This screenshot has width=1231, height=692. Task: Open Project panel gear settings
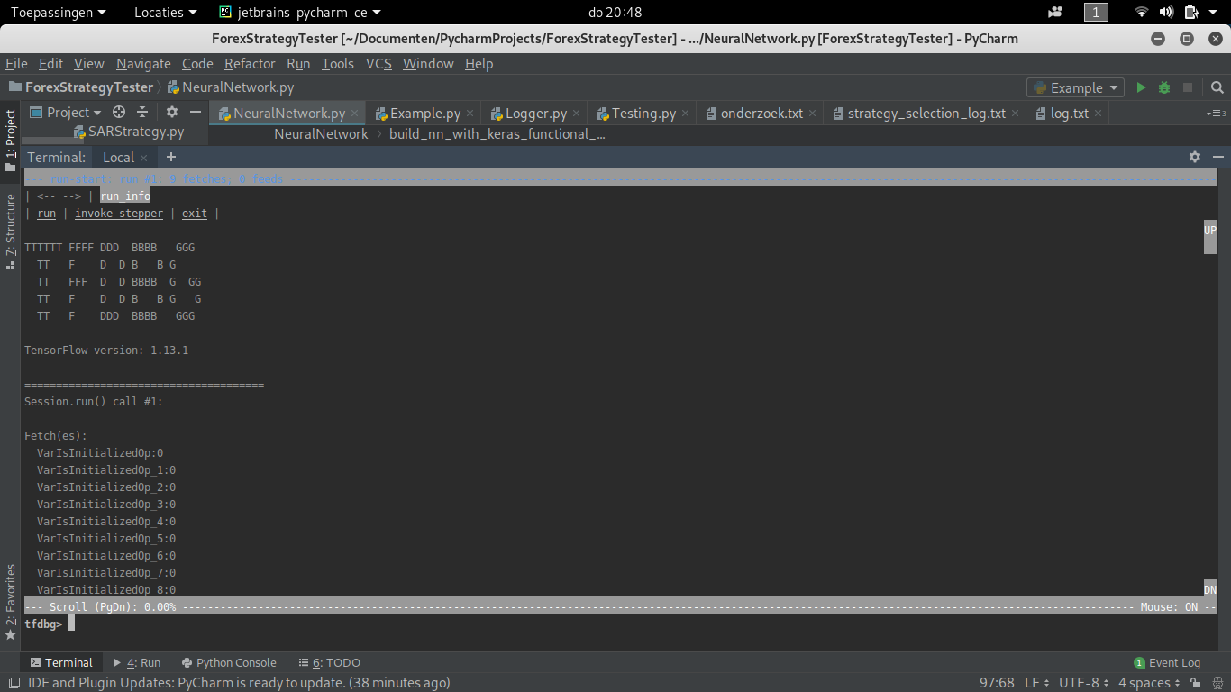tap(172, 112)
